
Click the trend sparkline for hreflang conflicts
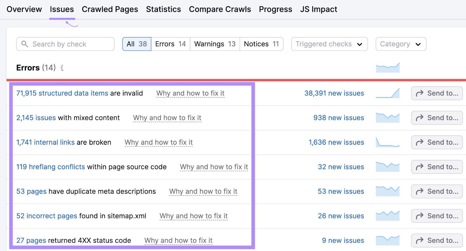tap(387, 167)
